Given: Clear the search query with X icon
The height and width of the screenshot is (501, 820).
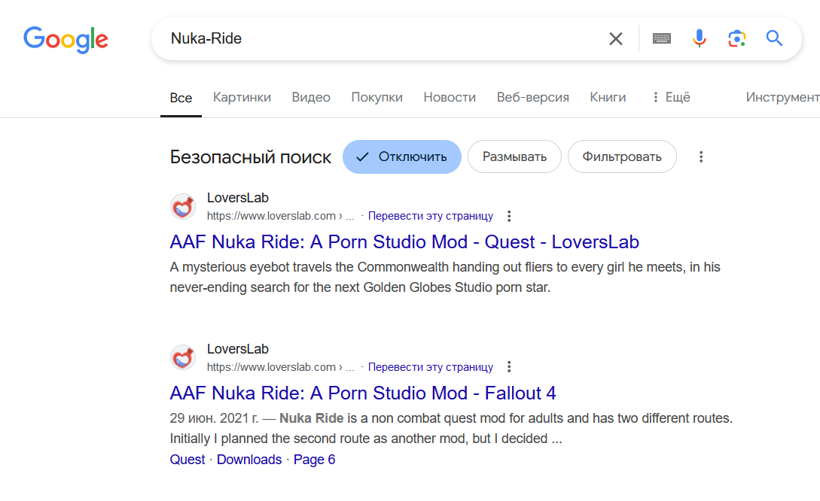Looking at the screenshot, I should pyautogui.click(x=615, y=38).
